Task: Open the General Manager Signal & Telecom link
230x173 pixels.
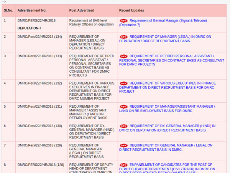Action: [163, 23]
